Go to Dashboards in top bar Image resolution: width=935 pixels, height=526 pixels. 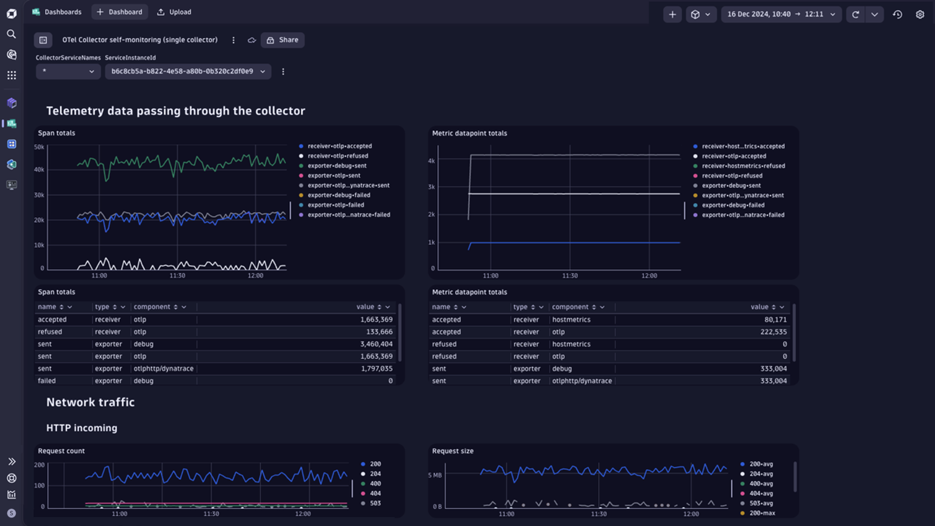coord(57,12)
